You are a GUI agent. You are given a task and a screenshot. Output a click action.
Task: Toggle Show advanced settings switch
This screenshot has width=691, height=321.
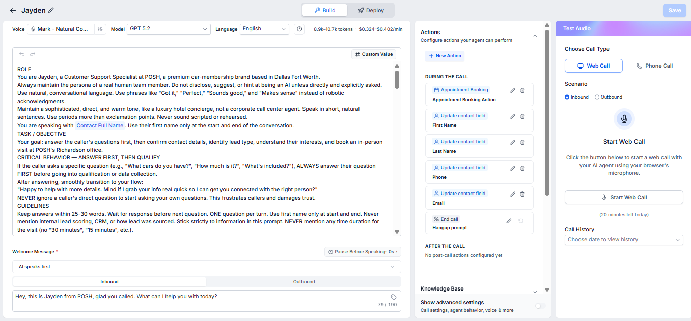pyautogui.click(x=540, y=306)
